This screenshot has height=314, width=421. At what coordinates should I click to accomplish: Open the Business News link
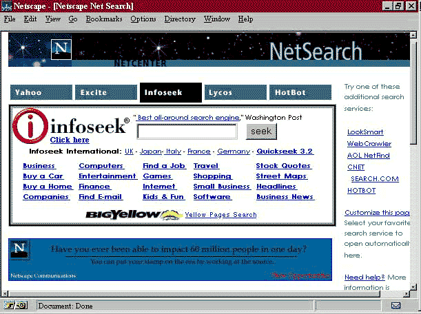tap(285, 197)
